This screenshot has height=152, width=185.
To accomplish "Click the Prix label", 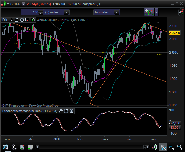I will tap(5, 20).
